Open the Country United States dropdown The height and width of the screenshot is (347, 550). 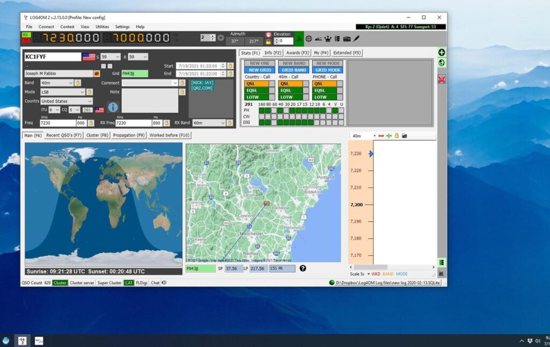point(66,101)
